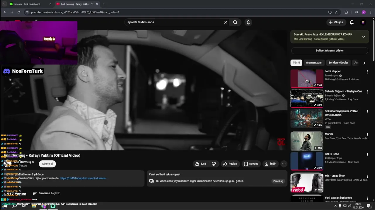Install app icon in address bar

coord(330,12)
